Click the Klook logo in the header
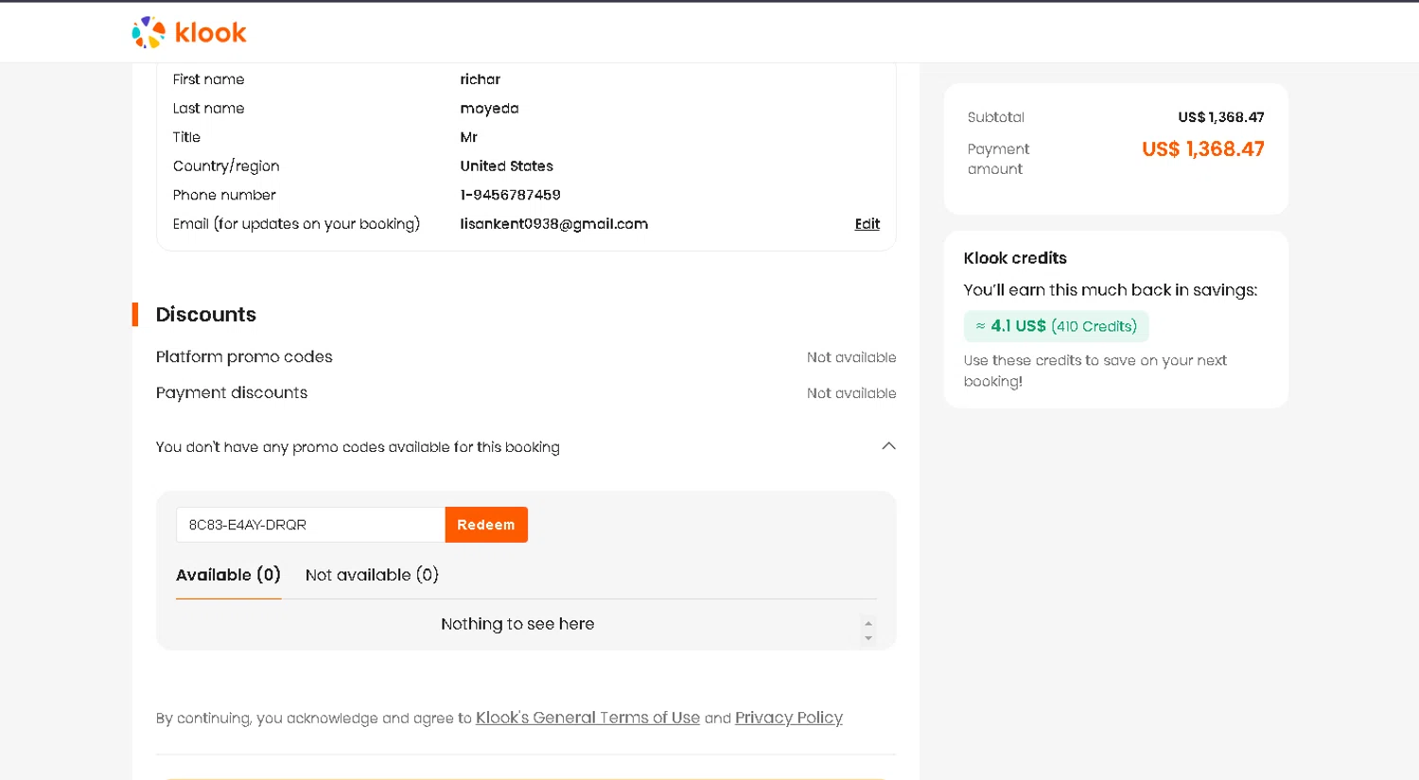This screenshot has width=1419, height=780. [x=189, y=32]
